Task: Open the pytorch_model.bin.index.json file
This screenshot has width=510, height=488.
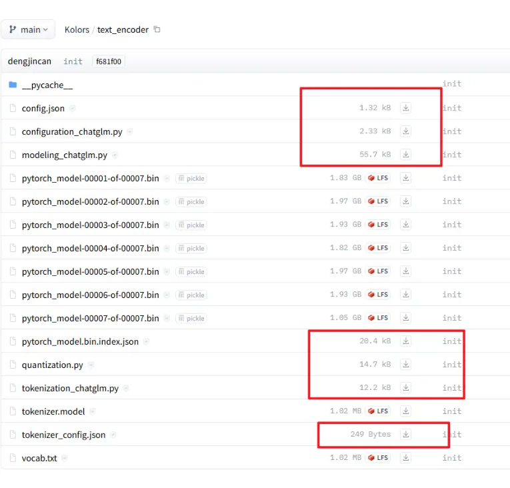Action: (x=80, y=341)
